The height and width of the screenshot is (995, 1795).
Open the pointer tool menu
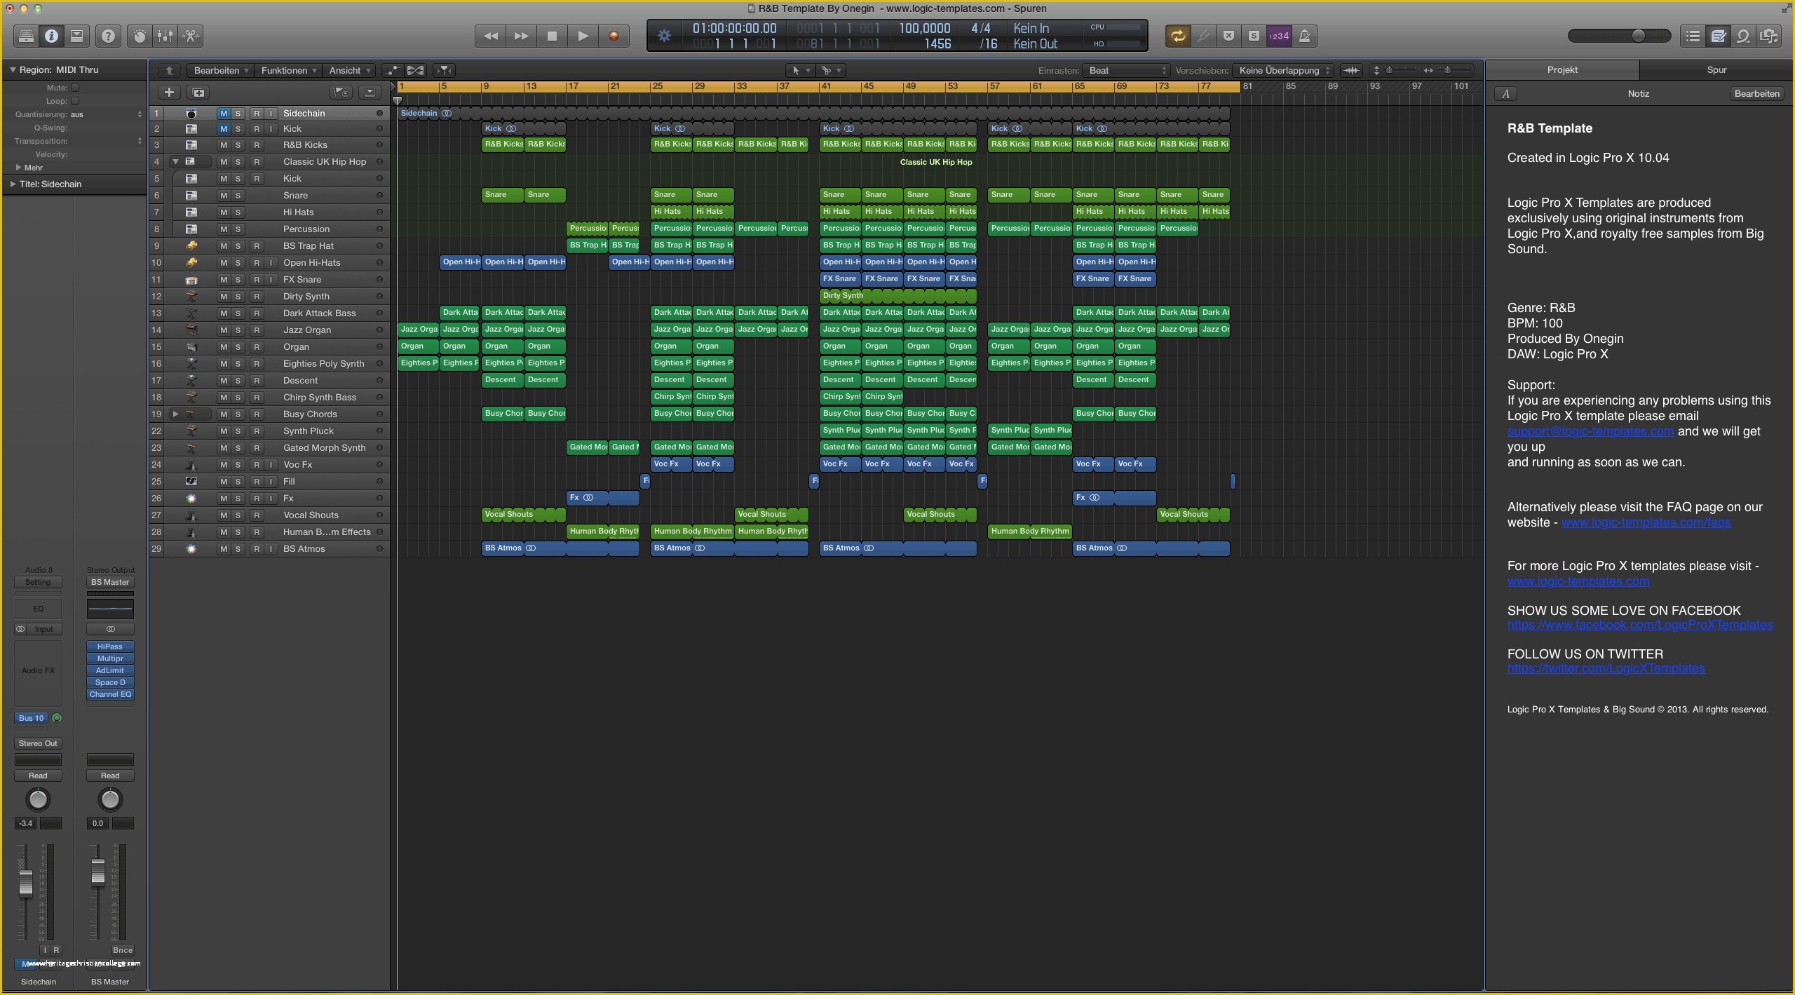pyautogui.click(x=799, y=70)
